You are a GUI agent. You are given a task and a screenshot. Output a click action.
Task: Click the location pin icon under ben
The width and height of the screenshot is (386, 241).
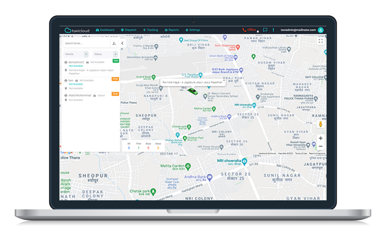point(66,88)
